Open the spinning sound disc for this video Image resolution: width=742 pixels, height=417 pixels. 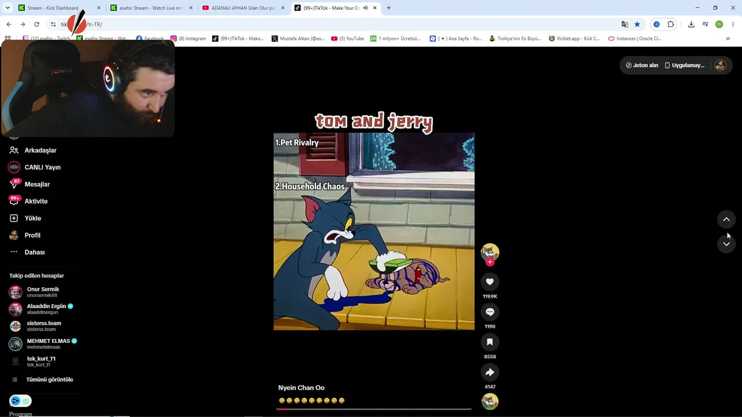[490, 401]
